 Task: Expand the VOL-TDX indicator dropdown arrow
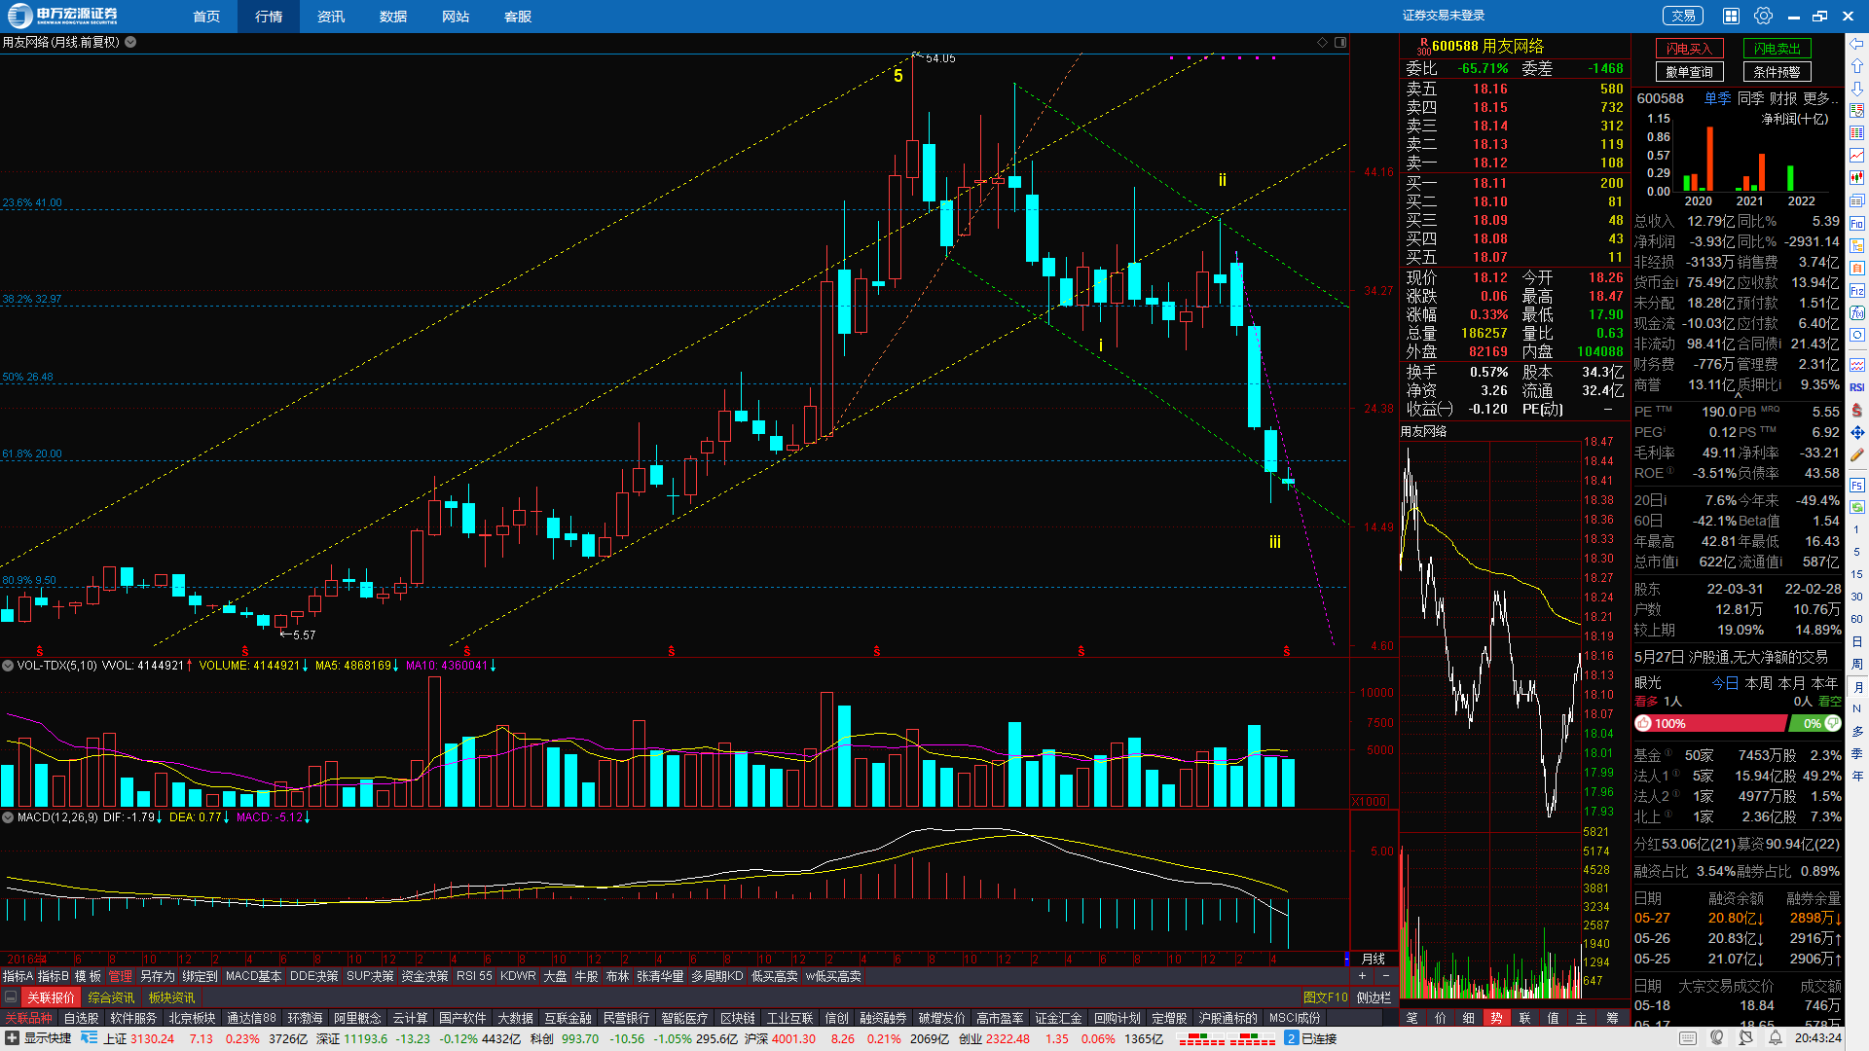(x=8, y=666)
